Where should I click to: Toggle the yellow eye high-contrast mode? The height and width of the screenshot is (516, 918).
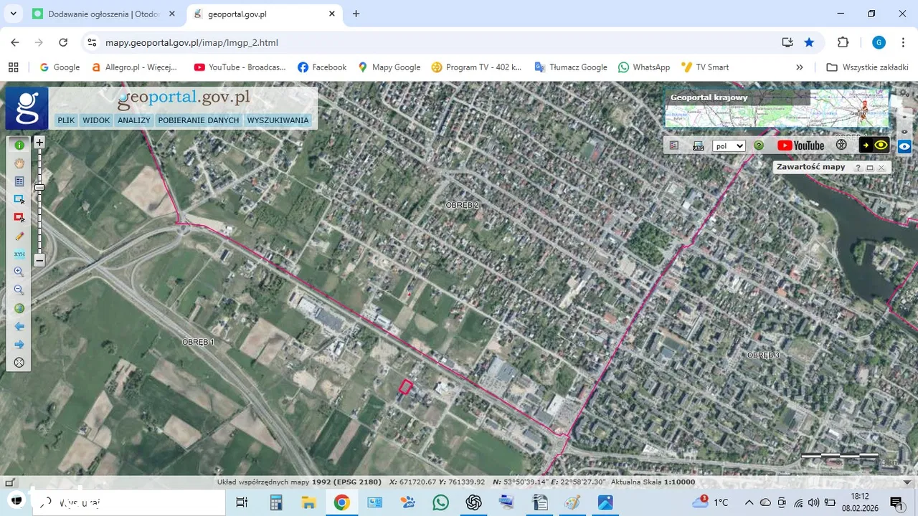[x=881, y=145]
